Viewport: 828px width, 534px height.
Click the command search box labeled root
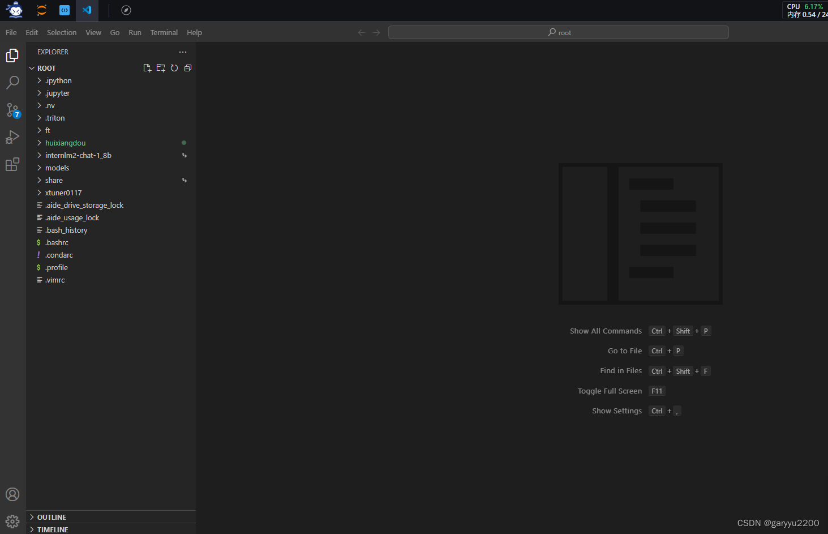pyautogui.click(x=559, y=32)
